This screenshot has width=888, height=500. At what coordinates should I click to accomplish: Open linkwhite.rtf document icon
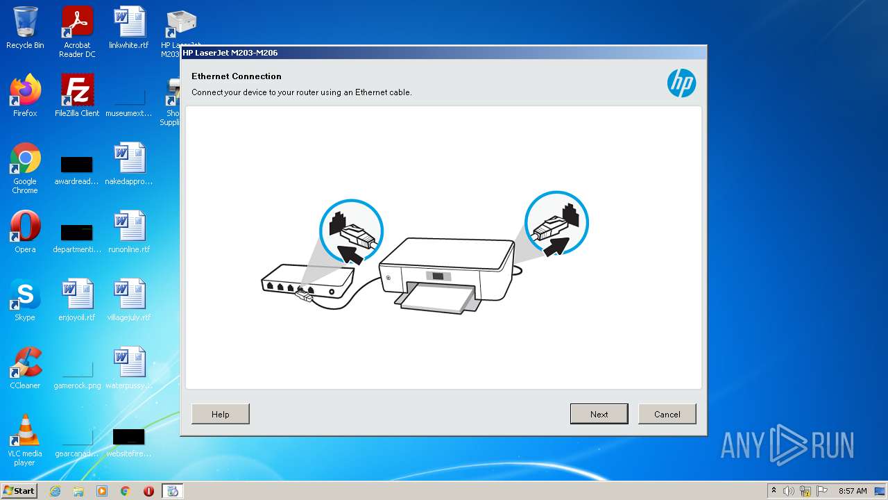(129, 28)
